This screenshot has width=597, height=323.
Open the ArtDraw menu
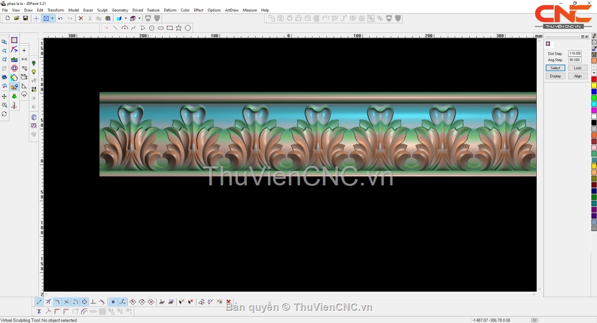pos(231,10)
